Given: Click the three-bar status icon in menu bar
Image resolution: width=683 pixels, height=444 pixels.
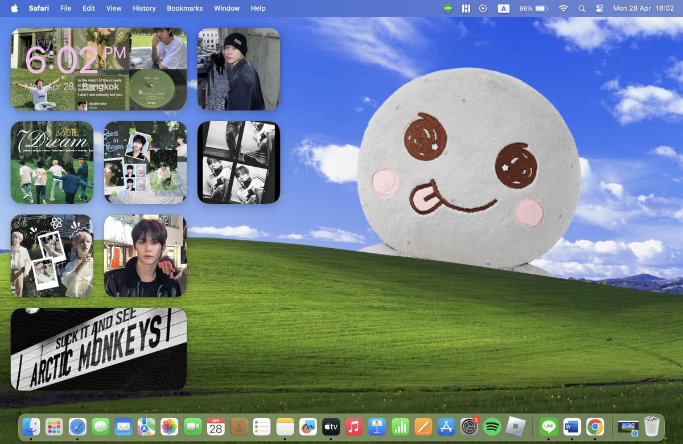Looking at the screenshot, I should point(466,9).
